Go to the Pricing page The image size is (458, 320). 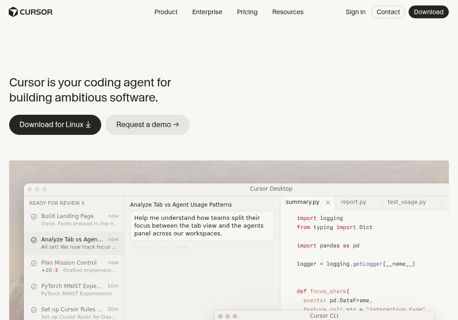pyautogui.click(x=247, y=12)
